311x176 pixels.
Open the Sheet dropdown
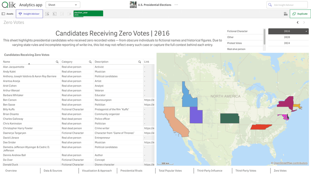63,5
